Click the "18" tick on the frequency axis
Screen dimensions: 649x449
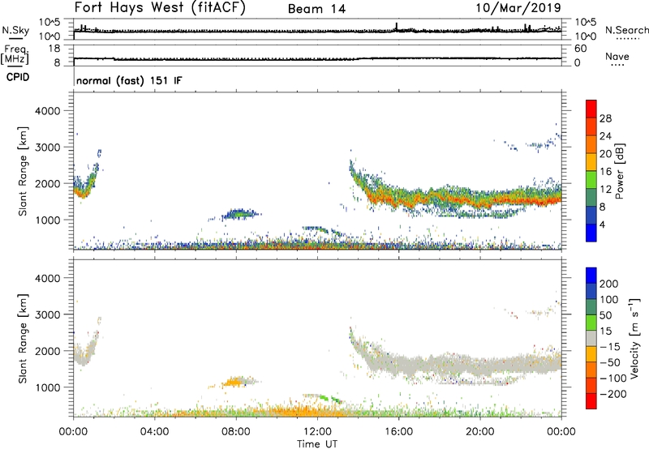click(x=54, y=49)
